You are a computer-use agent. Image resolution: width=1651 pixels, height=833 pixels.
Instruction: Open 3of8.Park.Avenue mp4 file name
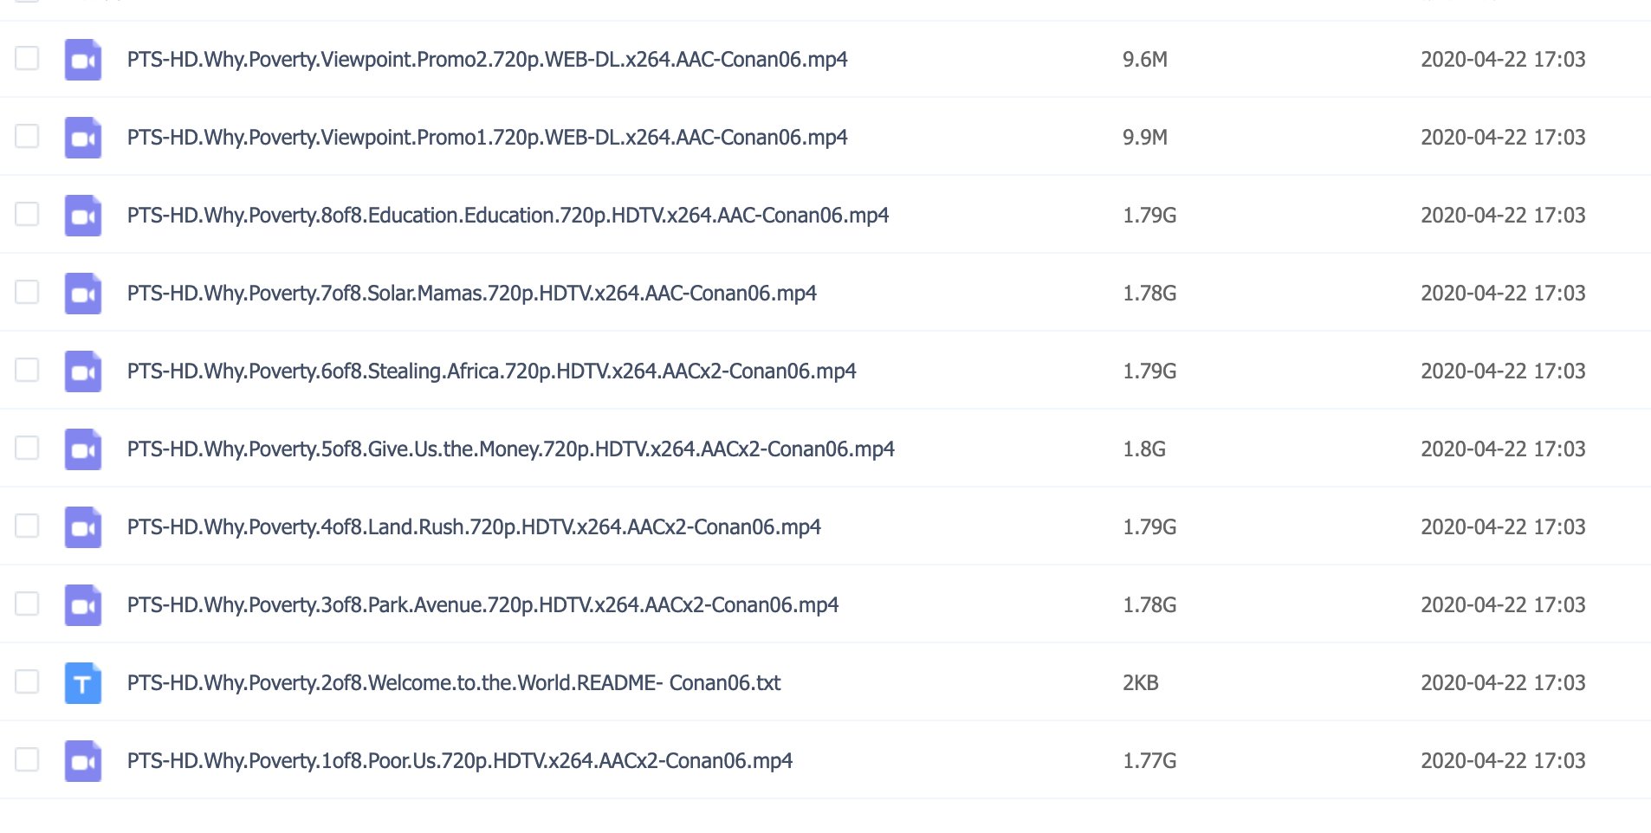click(x=482, y=605)
